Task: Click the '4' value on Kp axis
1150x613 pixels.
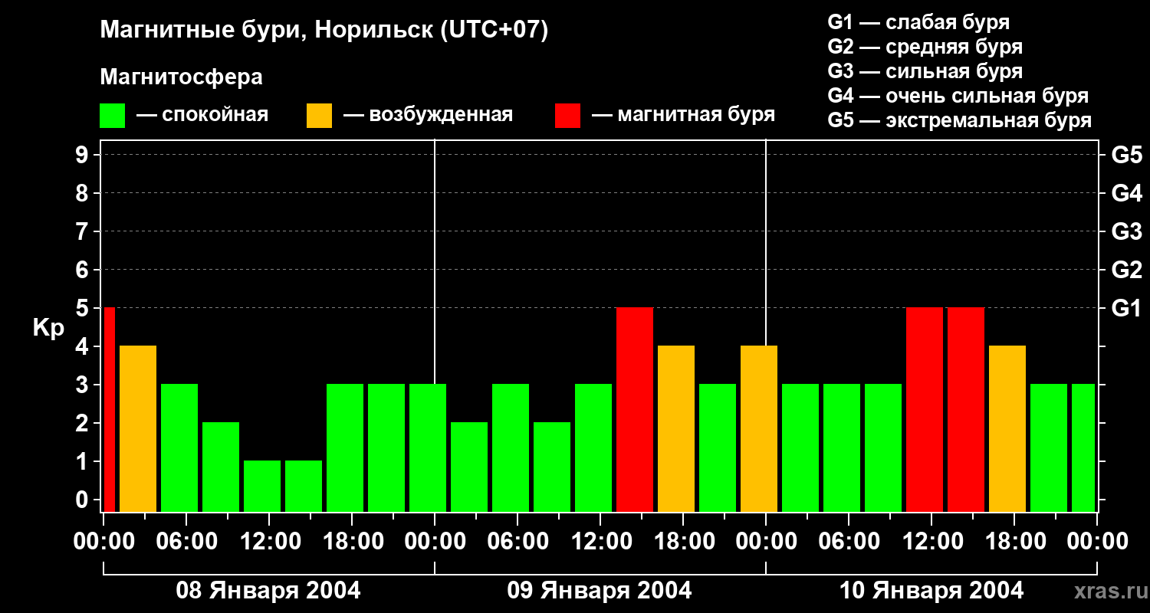Action: click(x=84, y=346)
